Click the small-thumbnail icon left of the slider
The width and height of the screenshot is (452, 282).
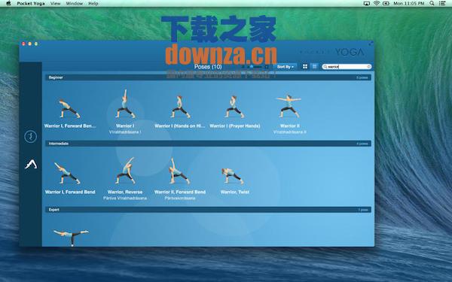pos(243,67)
